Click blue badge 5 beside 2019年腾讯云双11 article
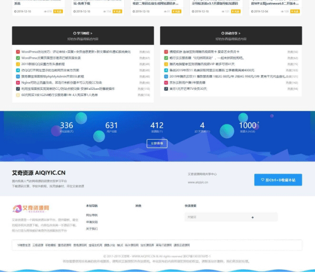The width and height of the screenshot is (315, 279). tap(166, 77)
